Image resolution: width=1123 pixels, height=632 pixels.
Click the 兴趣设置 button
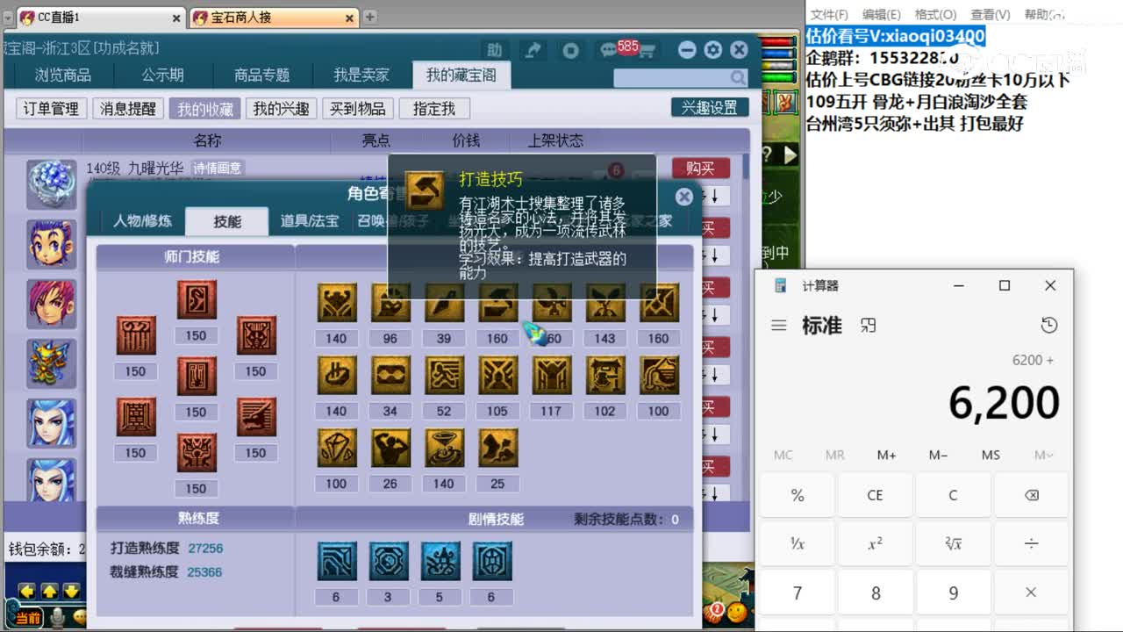coord(712,106)
